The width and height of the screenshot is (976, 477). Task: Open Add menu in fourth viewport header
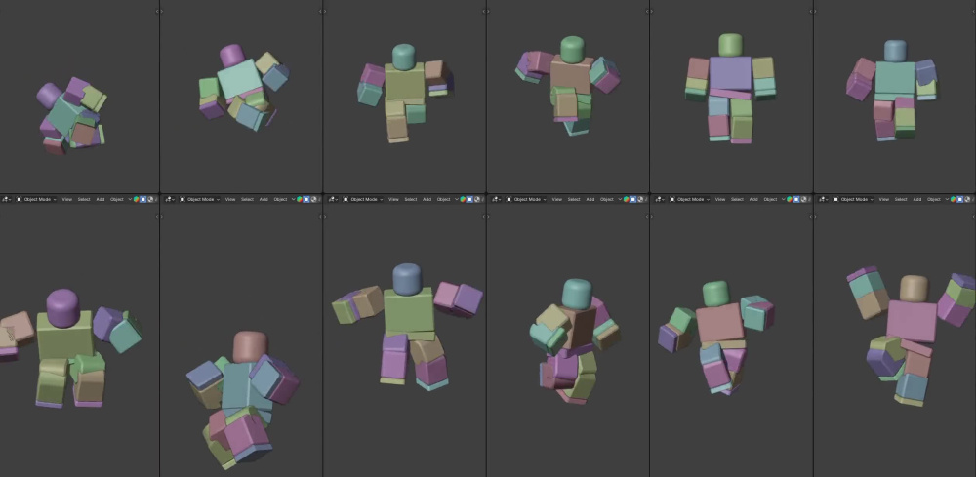point(590,199)
